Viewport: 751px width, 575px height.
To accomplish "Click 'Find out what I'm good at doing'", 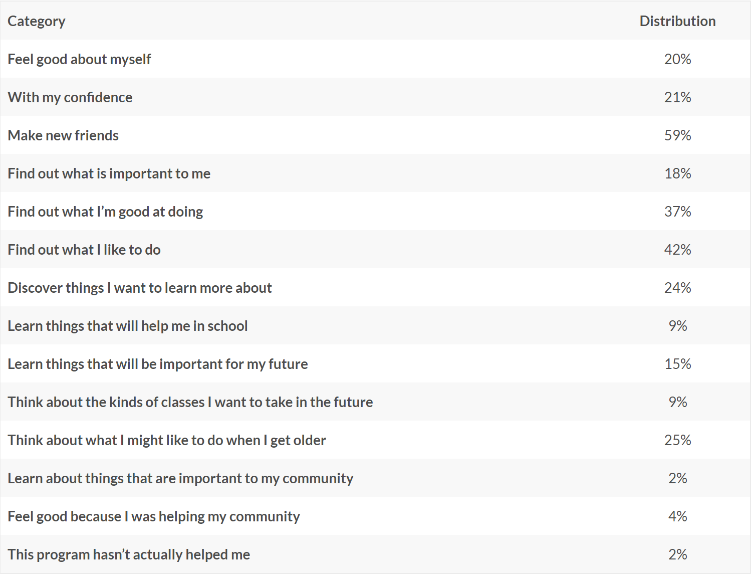I will [105, 212].
